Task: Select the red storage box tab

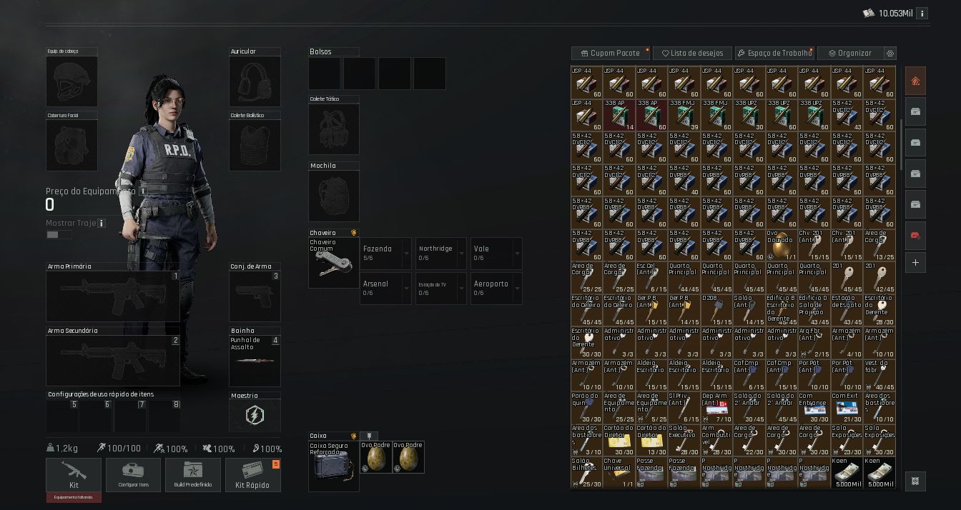Action: tap(915, 235)
